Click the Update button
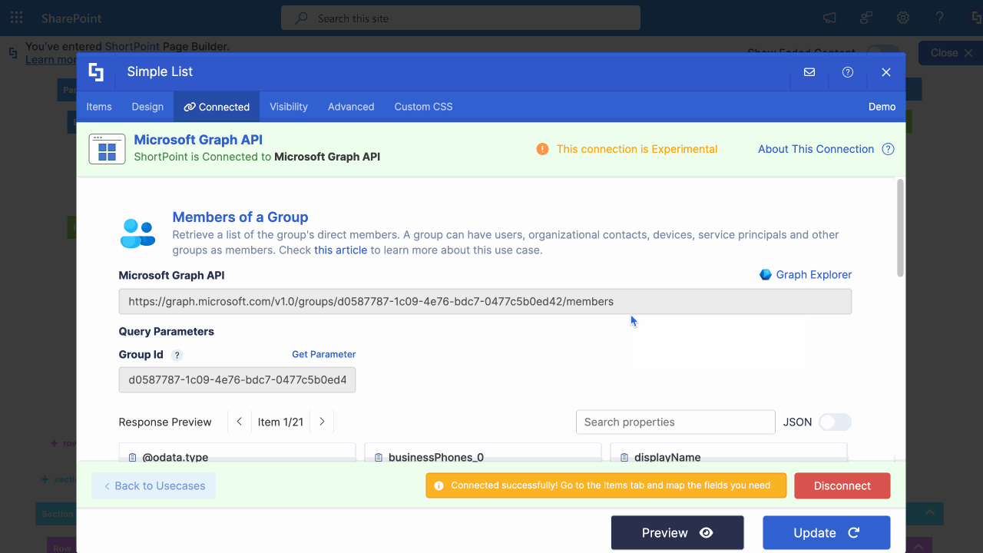This screenshot has width=983, height=553. [826, 533]
